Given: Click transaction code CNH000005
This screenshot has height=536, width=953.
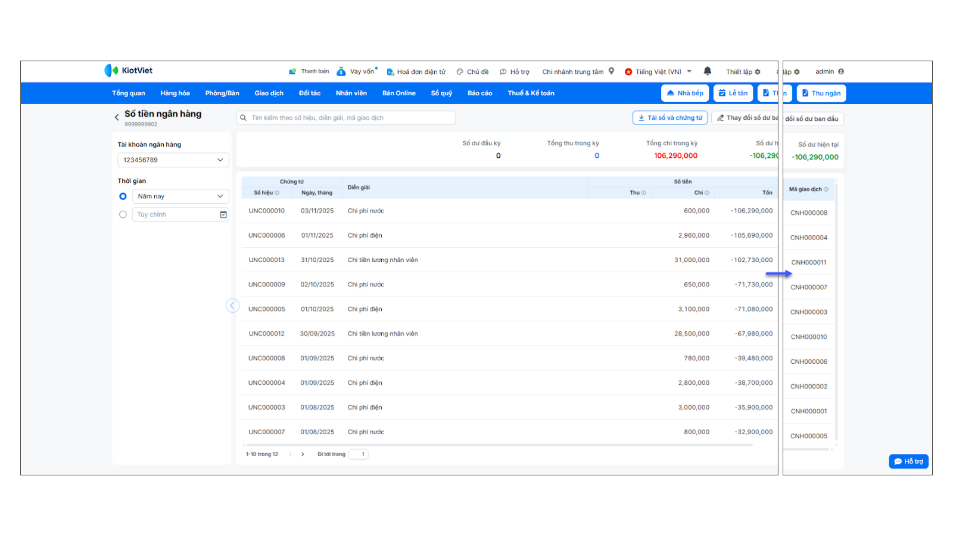Looking at the screenshot, I should (x=809, y=437).
